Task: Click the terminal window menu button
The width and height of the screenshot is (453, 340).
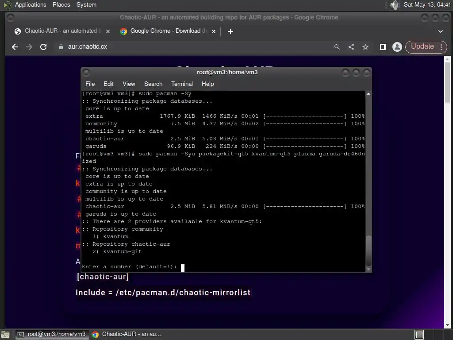Action: (x=86, y=72)
